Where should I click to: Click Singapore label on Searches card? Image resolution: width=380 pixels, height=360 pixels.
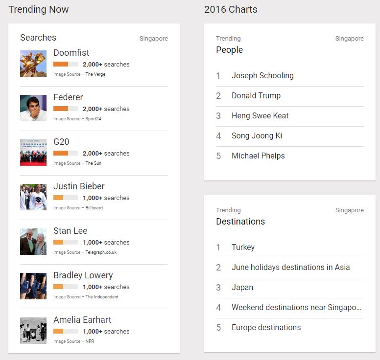tap(154, 39)
